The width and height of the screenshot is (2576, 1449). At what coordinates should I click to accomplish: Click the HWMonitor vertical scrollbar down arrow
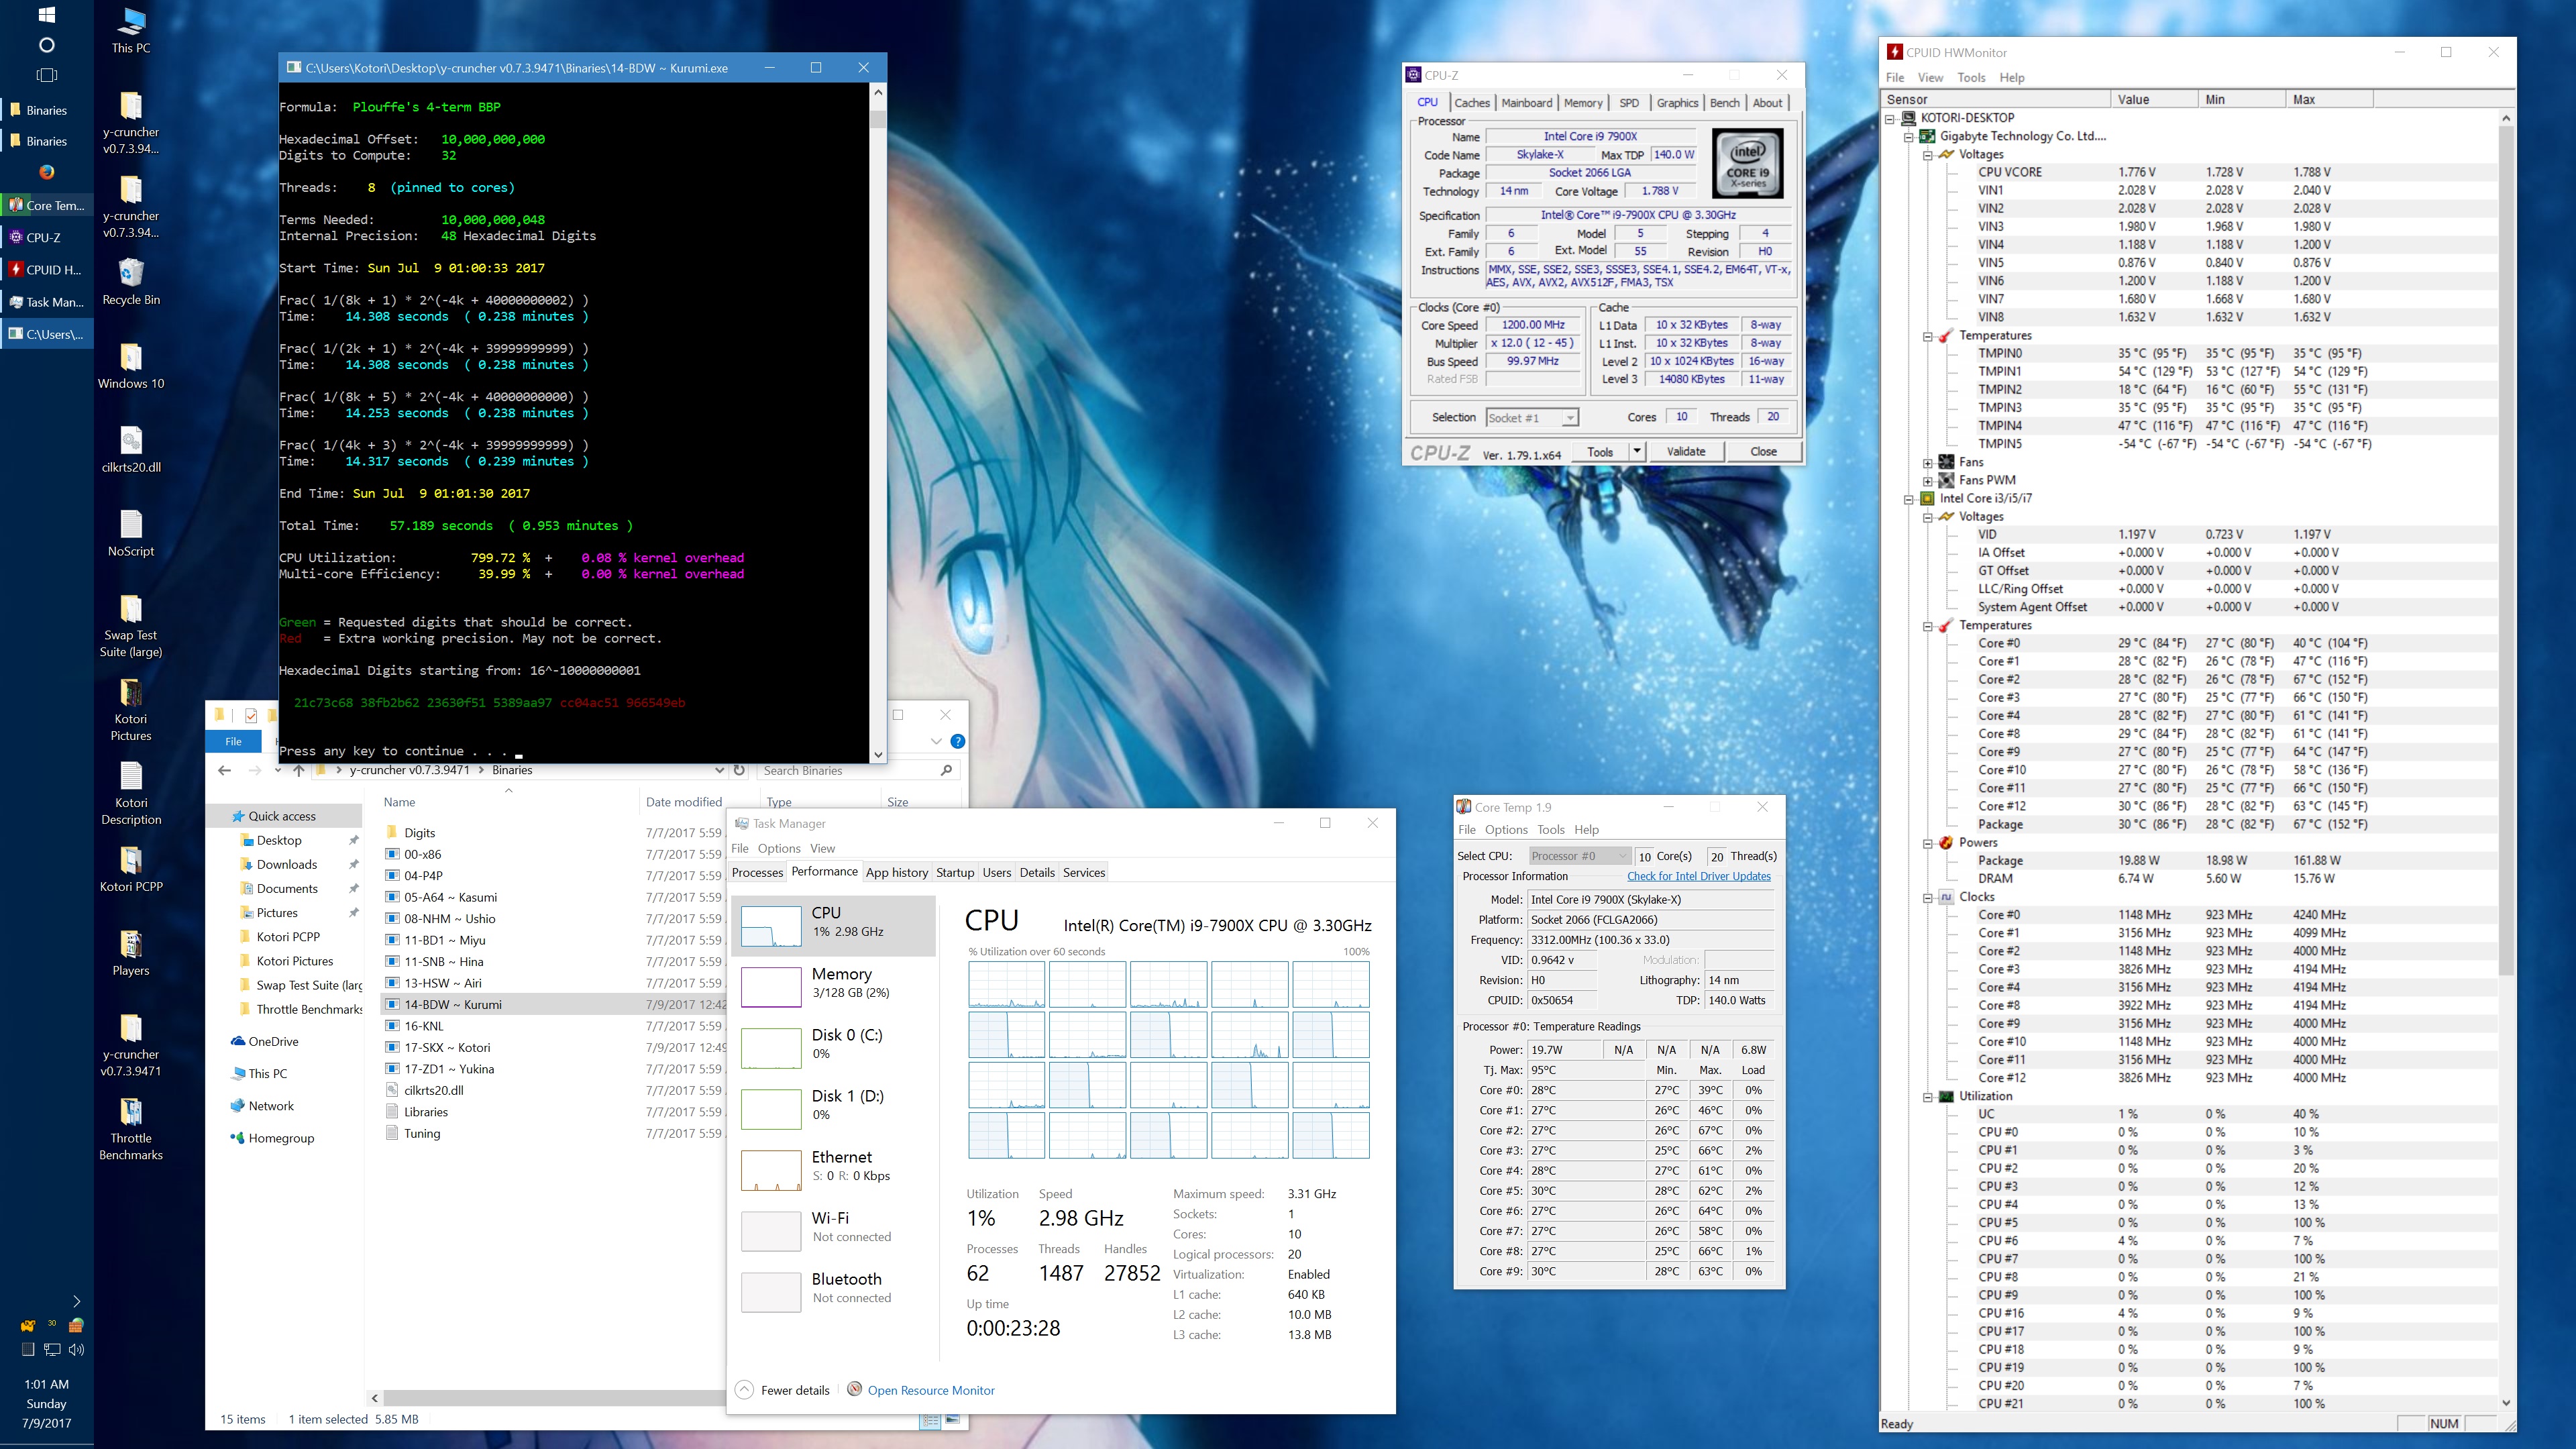point(2505,1402)
